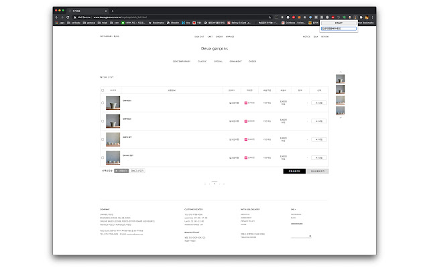
Task: Click the add-to-cart button below table
Action: [137, 171]
